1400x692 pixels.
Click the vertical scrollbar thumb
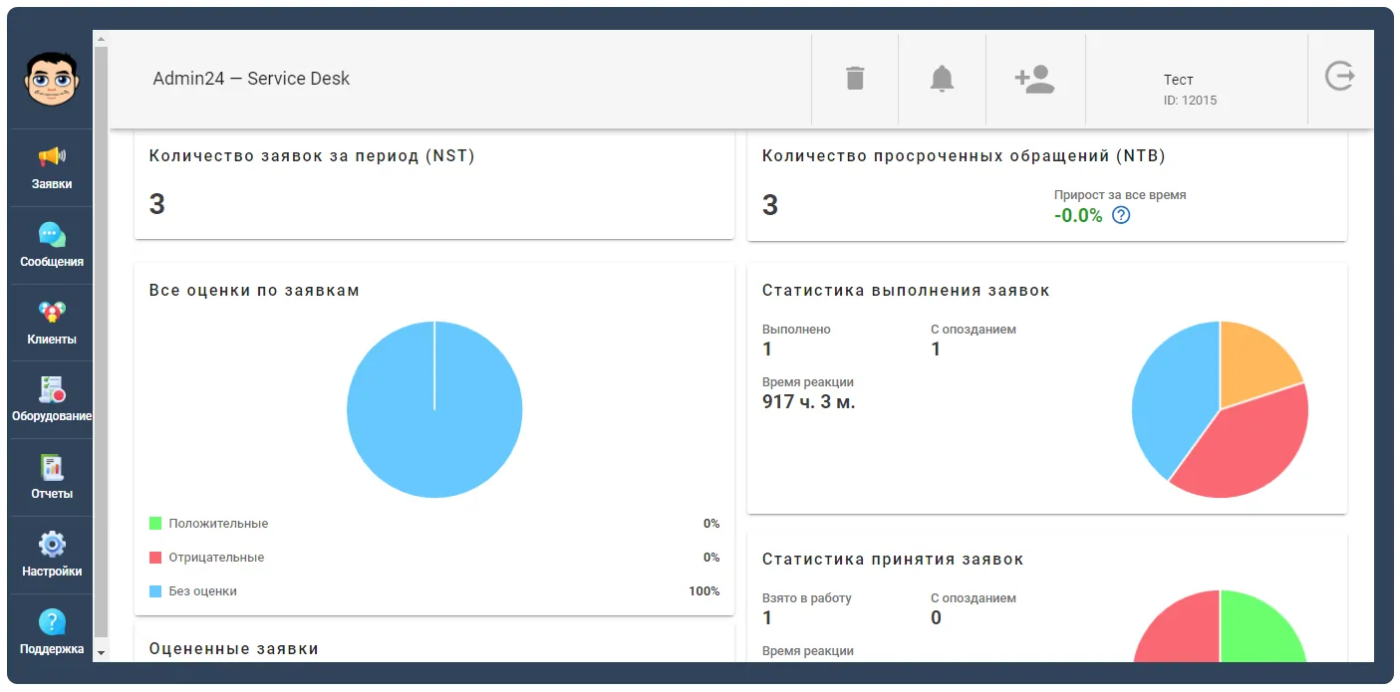(x=101, y=342)
